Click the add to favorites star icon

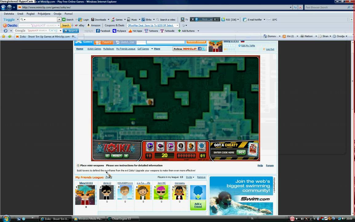tap(10, 36)
